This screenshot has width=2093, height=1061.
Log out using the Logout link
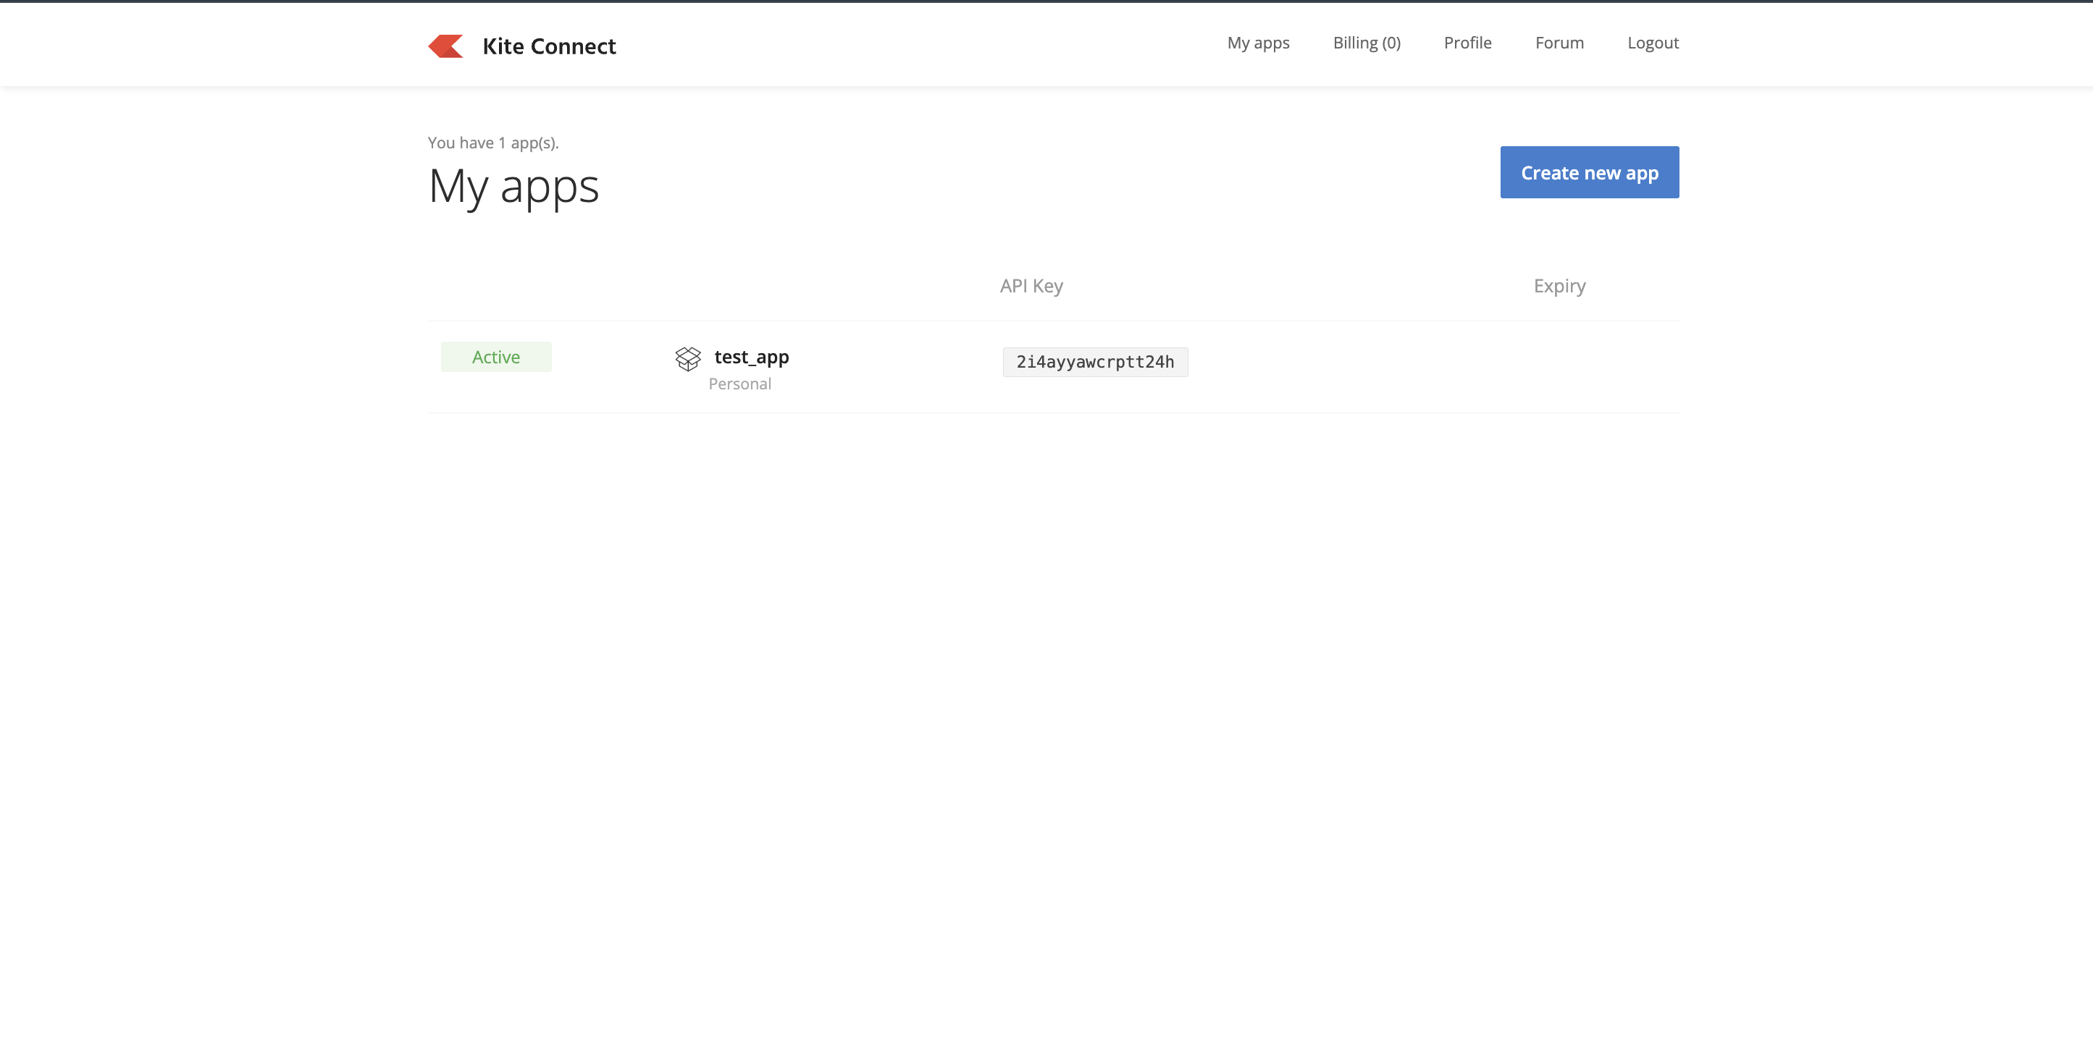pos(1653,43)
